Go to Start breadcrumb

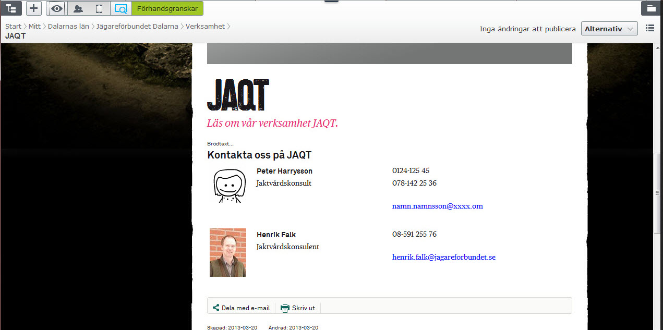coord(13,26)
